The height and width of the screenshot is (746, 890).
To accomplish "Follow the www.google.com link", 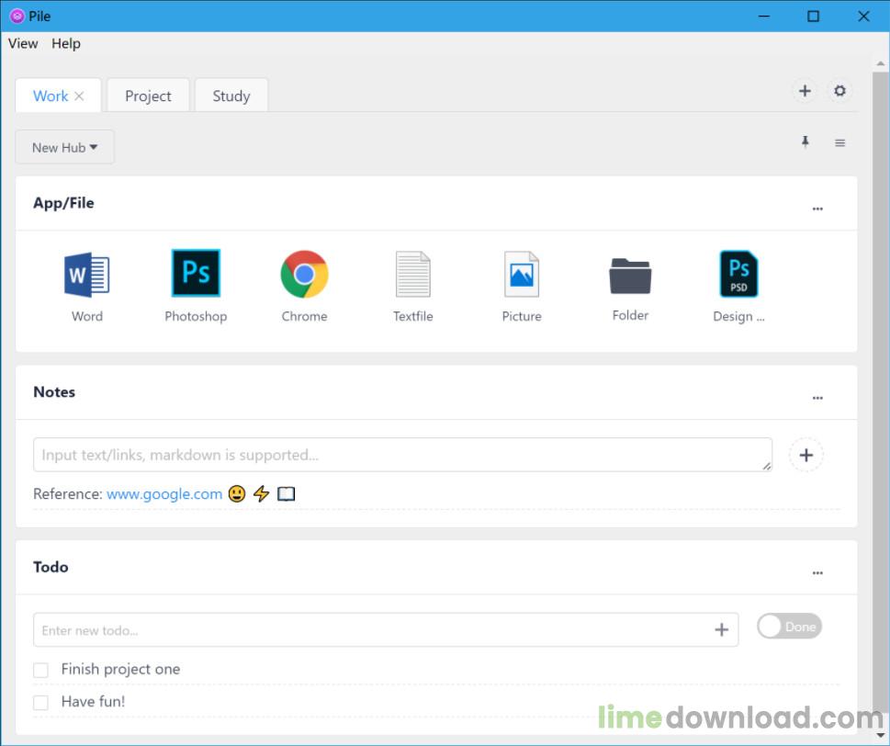I will (164, 494).
